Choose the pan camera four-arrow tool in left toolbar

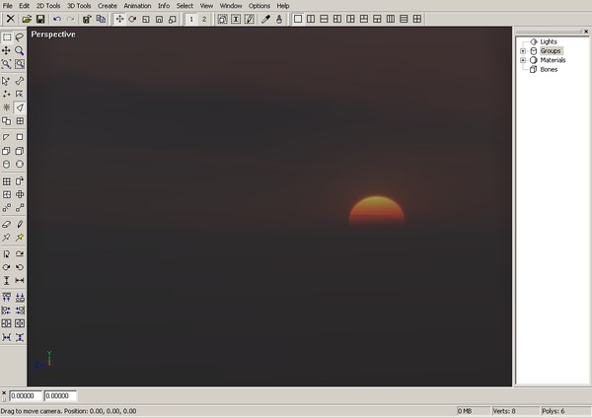(7, 50)
